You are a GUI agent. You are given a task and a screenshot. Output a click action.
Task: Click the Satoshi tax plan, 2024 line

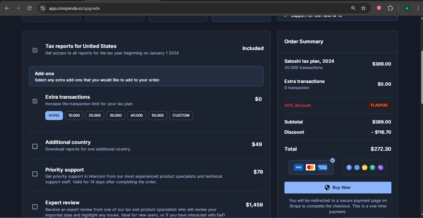tap(309, 61)
